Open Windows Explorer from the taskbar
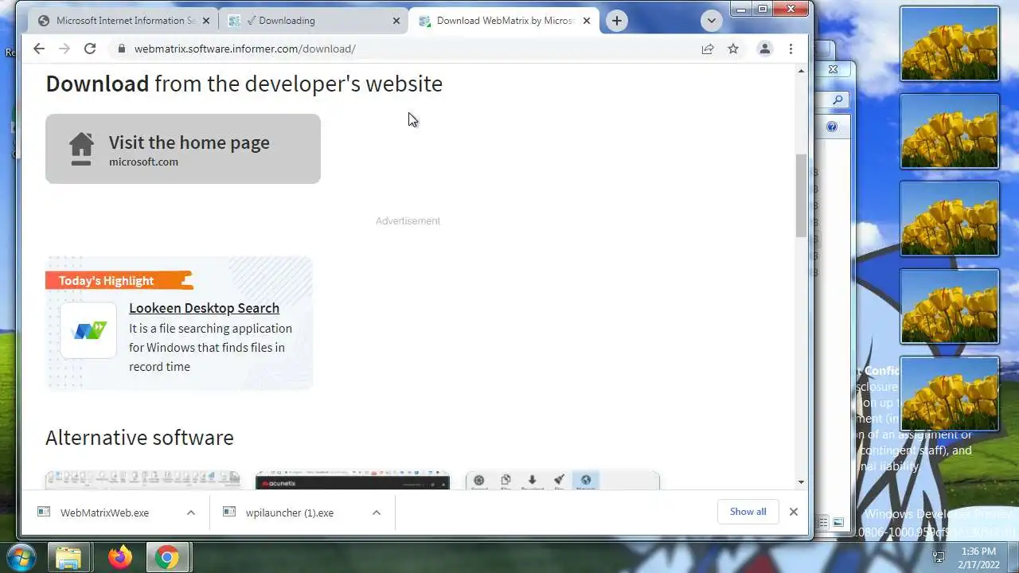 click(69, 557)
